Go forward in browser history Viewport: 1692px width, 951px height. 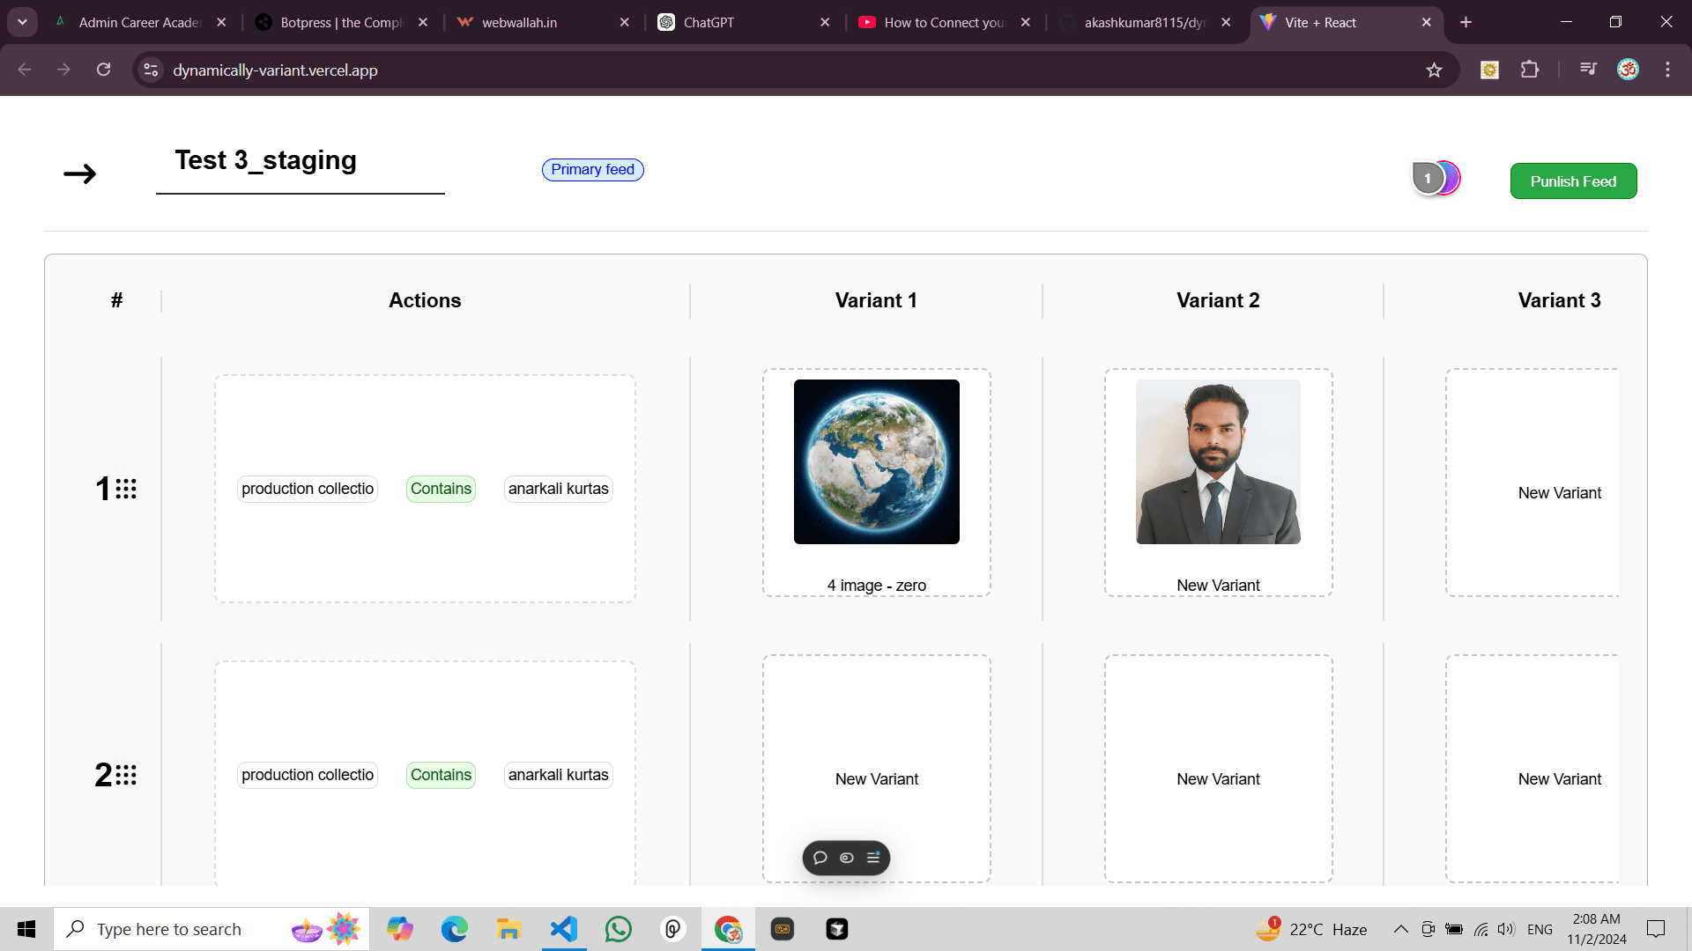(63, 70)
